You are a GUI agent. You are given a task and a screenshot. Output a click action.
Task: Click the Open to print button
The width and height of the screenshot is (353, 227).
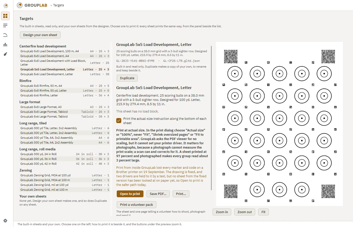click(x=130, y=194)
